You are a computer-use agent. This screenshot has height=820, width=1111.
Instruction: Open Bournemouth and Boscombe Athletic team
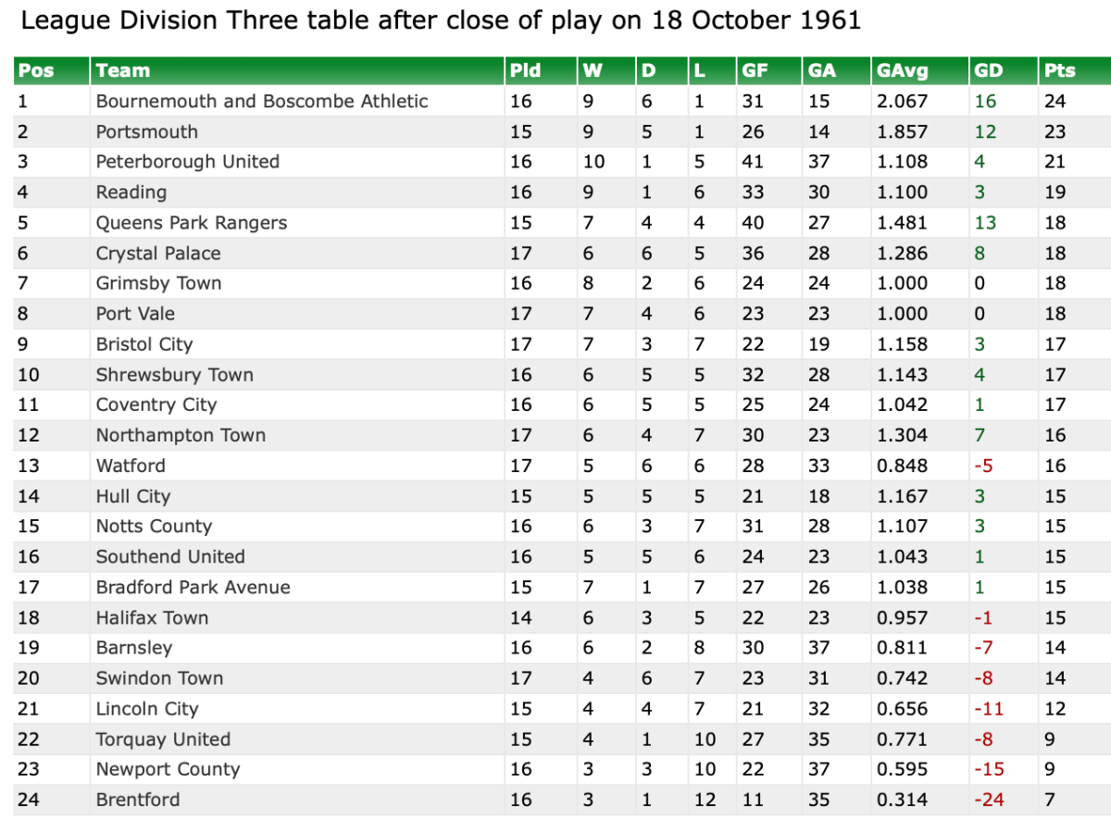[x=262, y=101]
